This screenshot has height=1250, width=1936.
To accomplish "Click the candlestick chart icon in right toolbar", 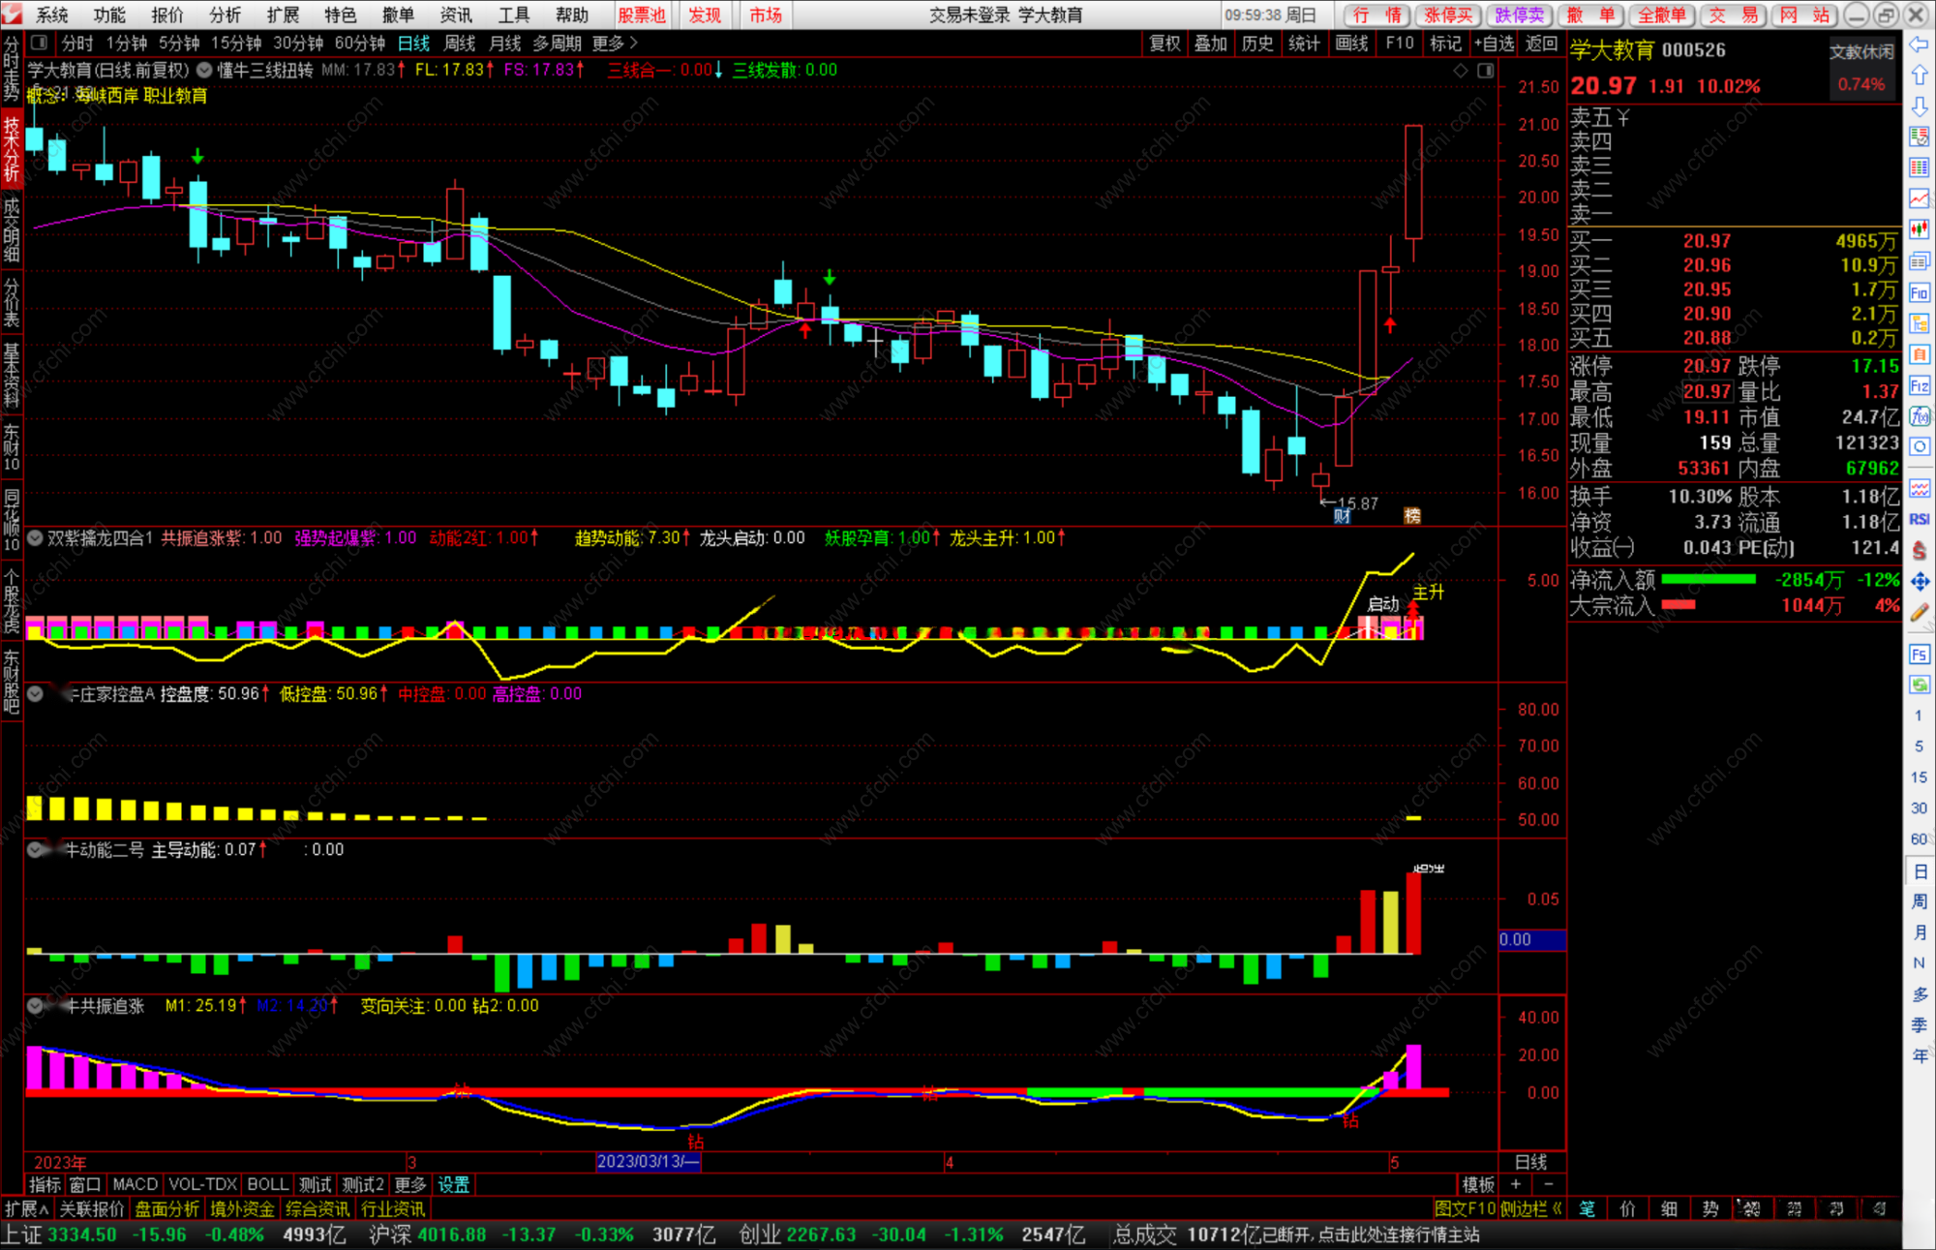I will [1919, 229].
